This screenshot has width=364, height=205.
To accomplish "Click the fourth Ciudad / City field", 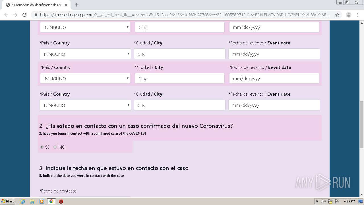I will (x=180, y=105).
